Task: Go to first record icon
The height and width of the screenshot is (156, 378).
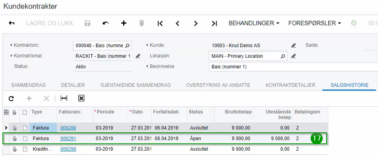Action: point(160,23)
